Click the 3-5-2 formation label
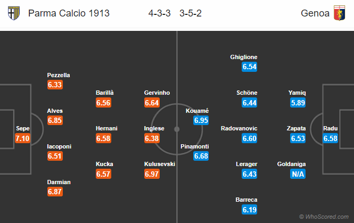Viewport: 354px width, 223px height. [x=191, y=13]
